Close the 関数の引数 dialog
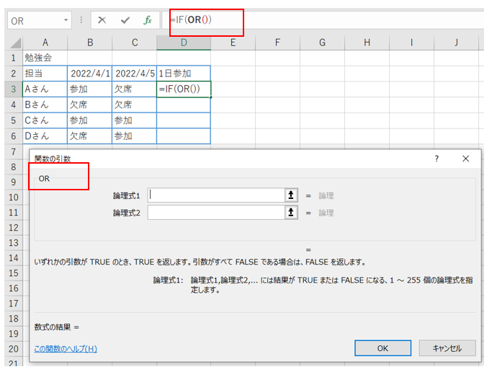492x372 pixels. 465,159
